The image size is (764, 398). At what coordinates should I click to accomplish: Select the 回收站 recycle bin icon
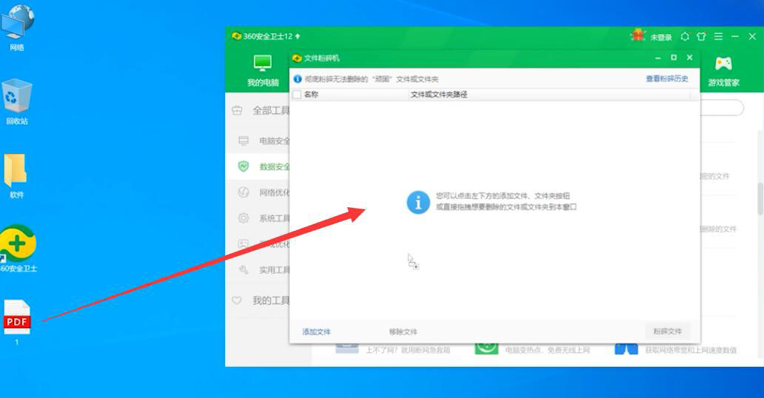coord(17,101)
